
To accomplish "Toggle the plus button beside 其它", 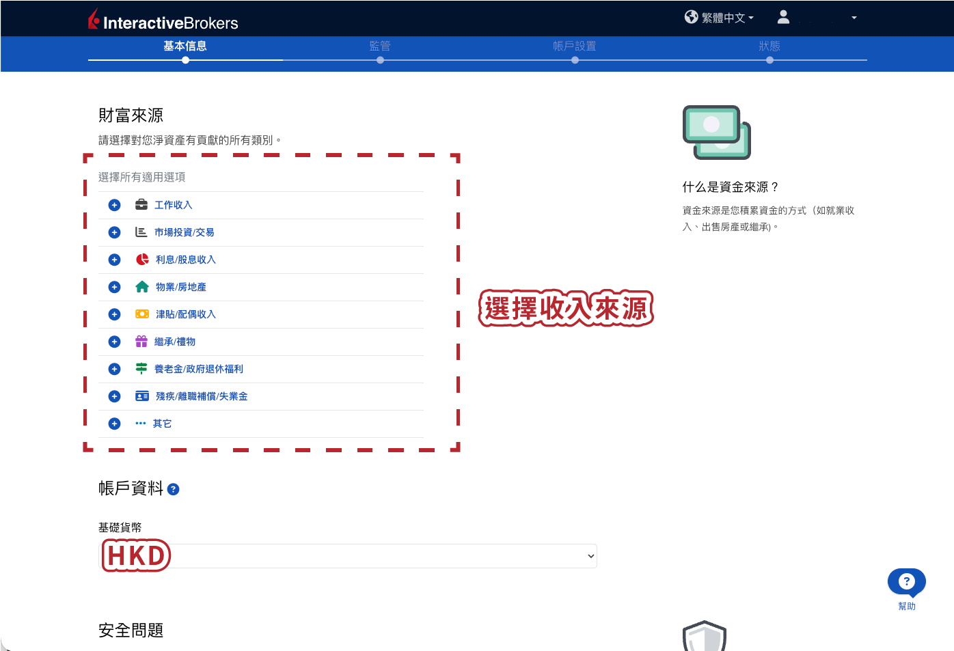I will (x=115, y=424).
